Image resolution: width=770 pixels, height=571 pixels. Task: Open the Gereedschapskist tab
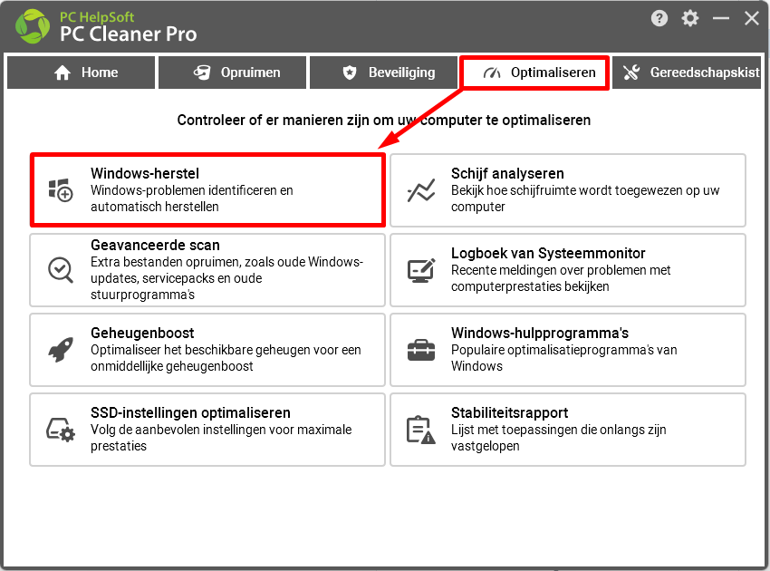point(687,73)
